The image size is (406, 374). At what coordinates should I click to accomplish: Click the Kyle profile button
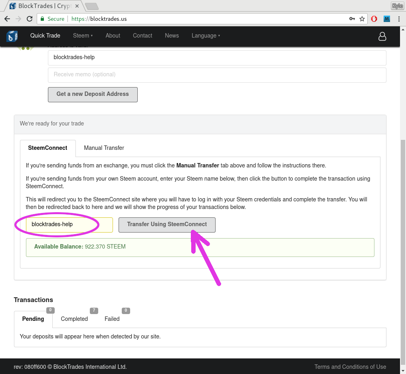point(397,6)
